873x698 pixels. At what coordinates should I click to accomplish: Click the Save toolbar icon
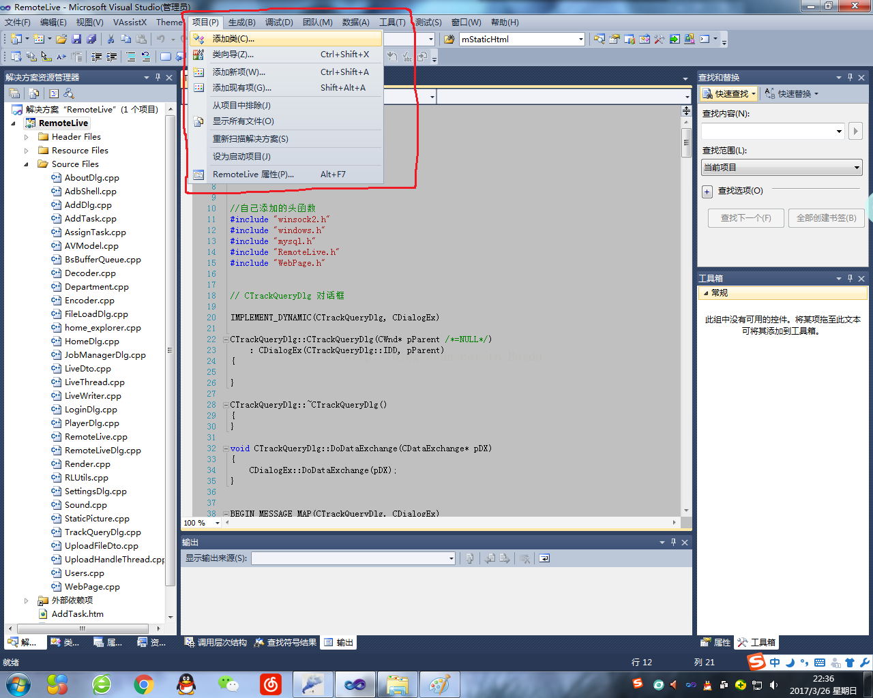(76, 39)
